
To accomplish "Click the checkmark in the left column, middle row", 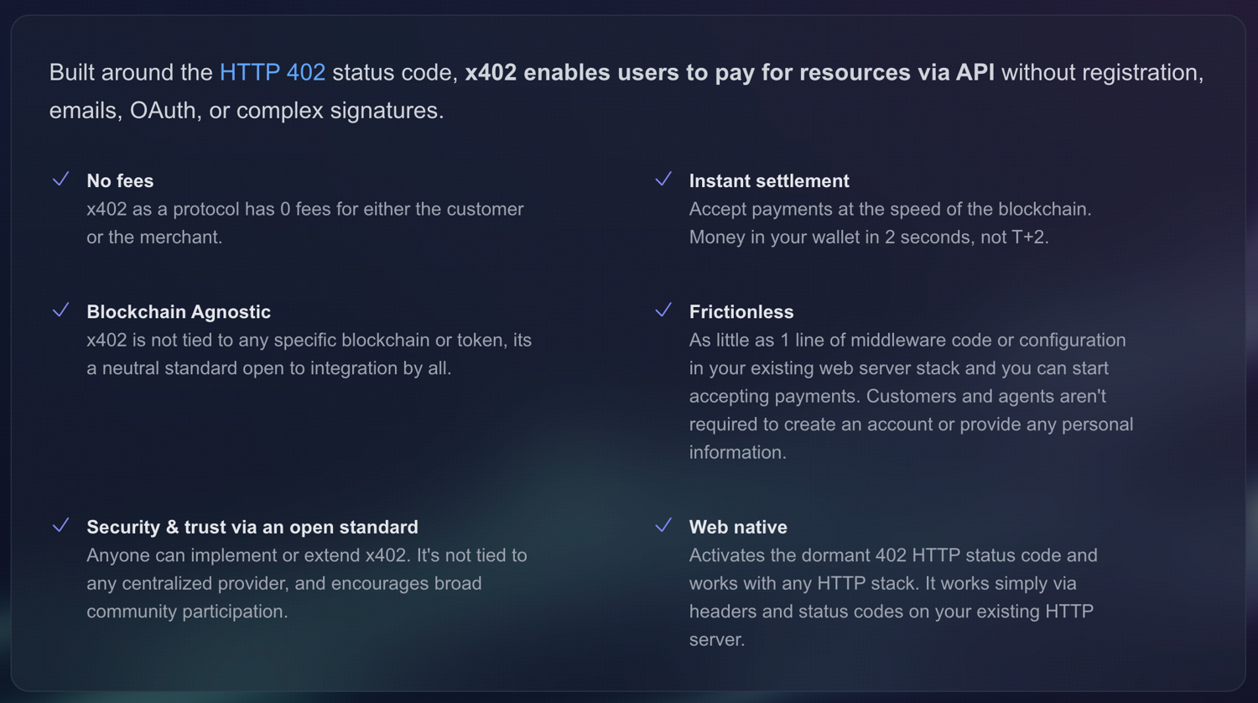I will pyautogui.click(x=60, y=310).
